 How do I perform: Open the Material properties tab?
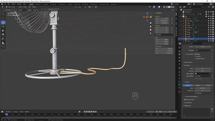[x=179, y=88]
